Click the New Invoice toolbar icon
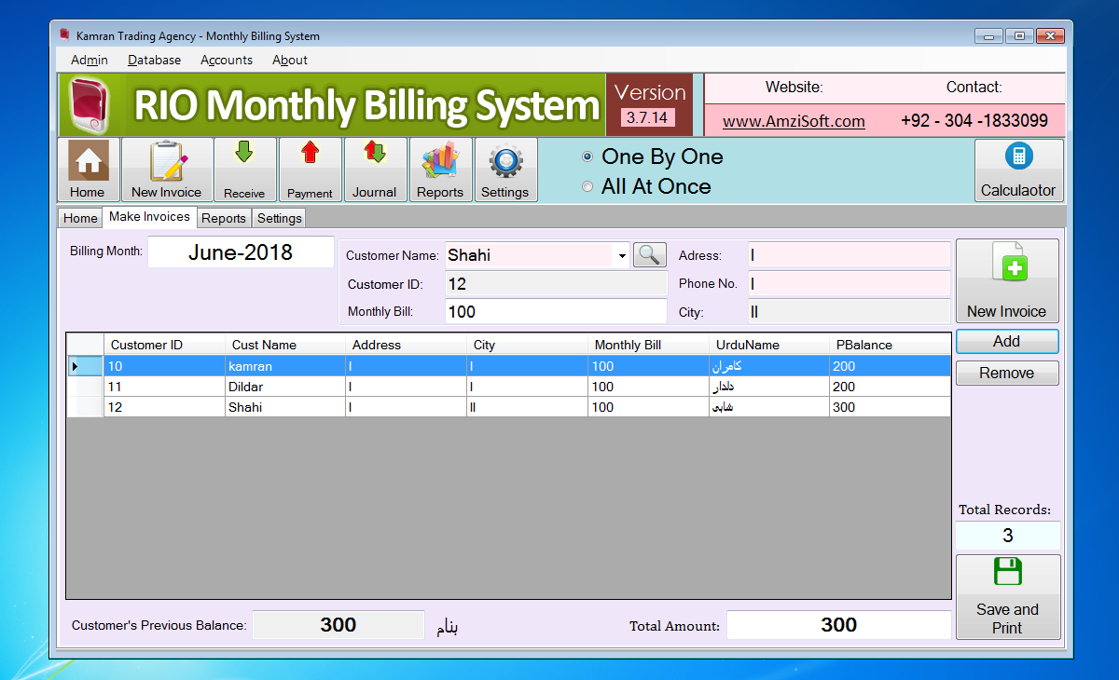 tap(166, 168)
